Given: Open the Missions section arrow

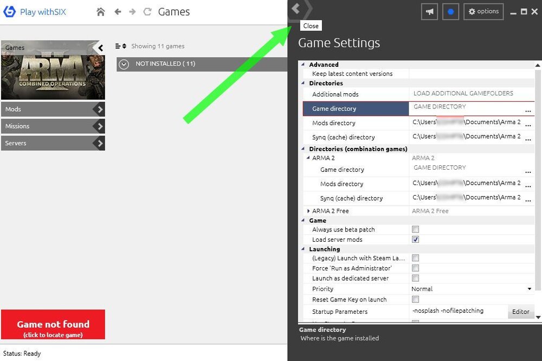Looking at the screenshot, I should tap(100, 126).
